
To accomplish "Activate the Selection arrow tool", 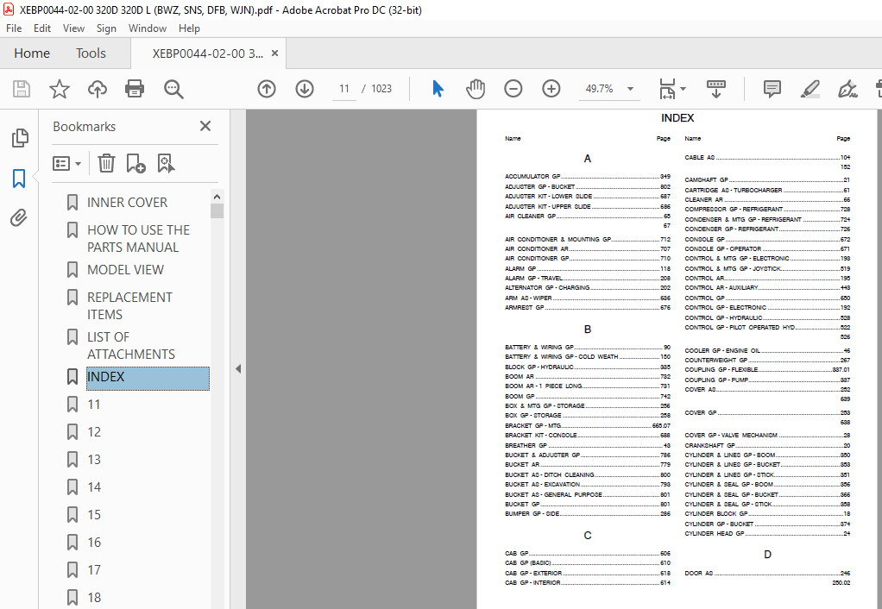I will [438, 89].
